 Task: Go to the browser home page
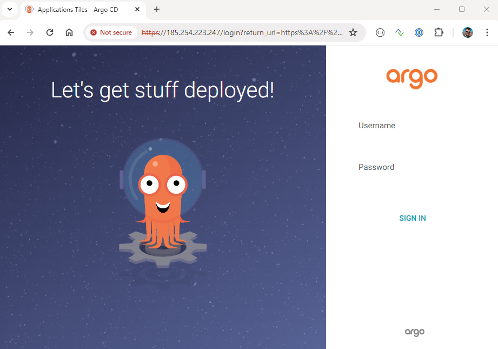(69, 32)
